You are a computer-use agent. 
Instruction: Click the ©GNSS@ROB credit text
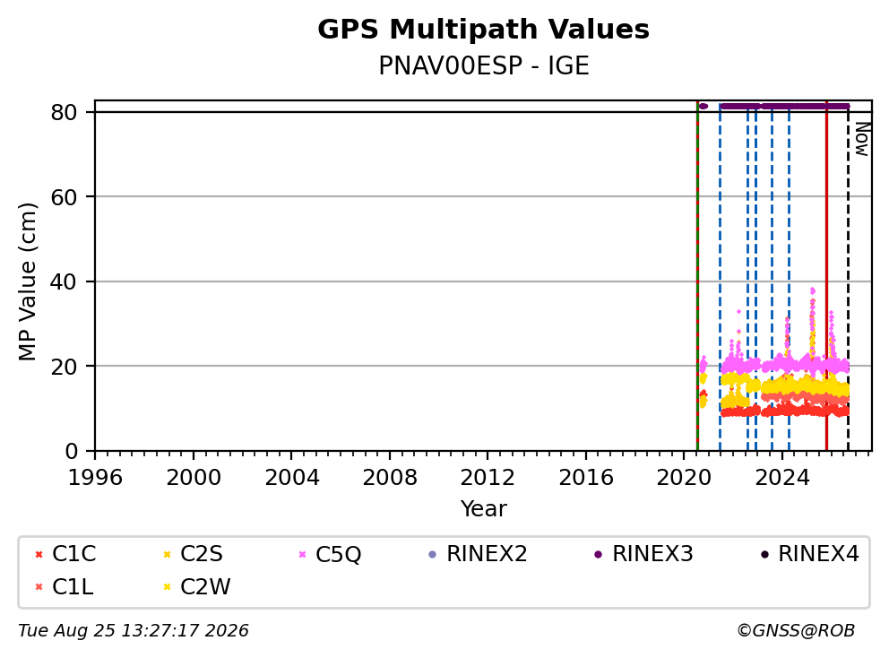coord(796,631)
